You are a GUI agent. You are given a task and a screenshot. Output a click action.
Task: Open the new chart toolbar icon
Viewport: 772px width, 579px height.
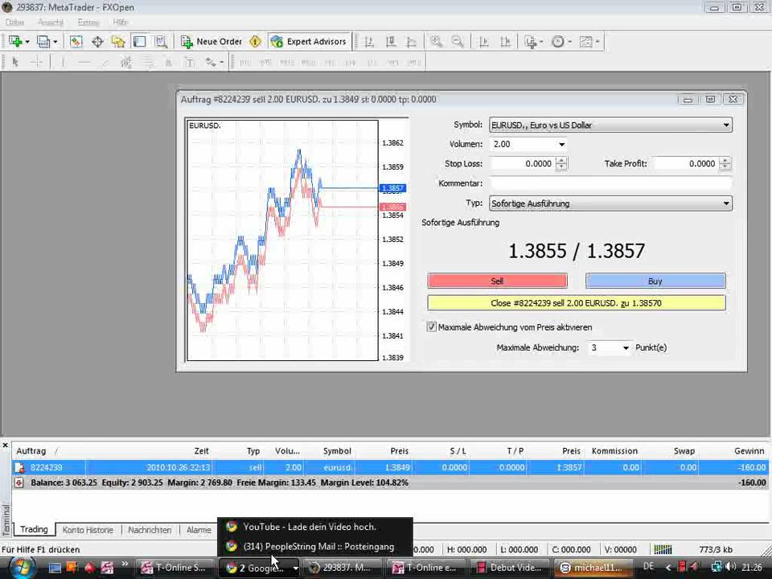15,42
